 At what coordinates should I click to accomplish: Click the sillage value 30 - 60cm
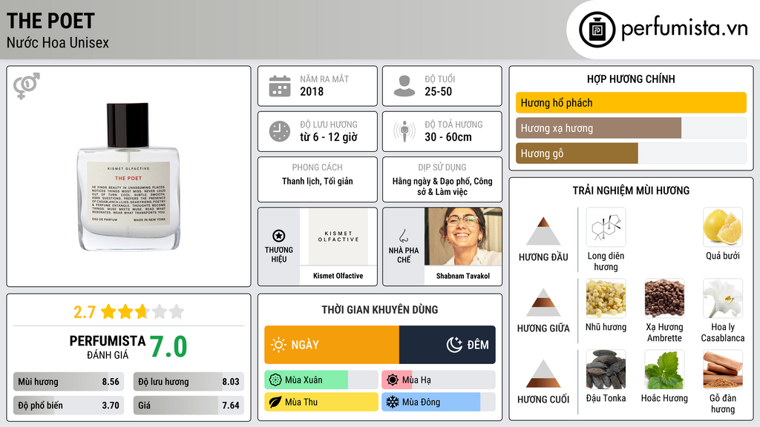click(448, 137)
